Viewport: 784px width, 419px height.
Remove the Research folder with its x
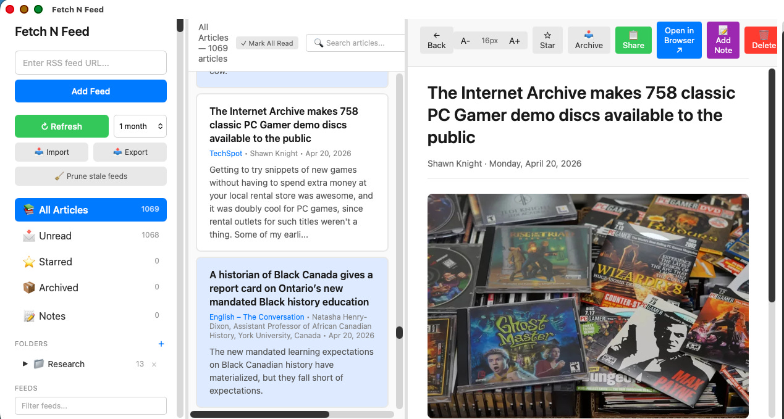[x=154, y=365]
